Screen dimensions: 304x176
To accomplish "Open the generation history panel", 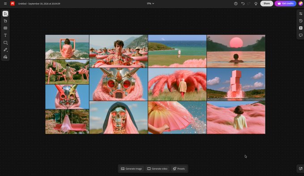I will pyautogui.click(x=301, y=21).
